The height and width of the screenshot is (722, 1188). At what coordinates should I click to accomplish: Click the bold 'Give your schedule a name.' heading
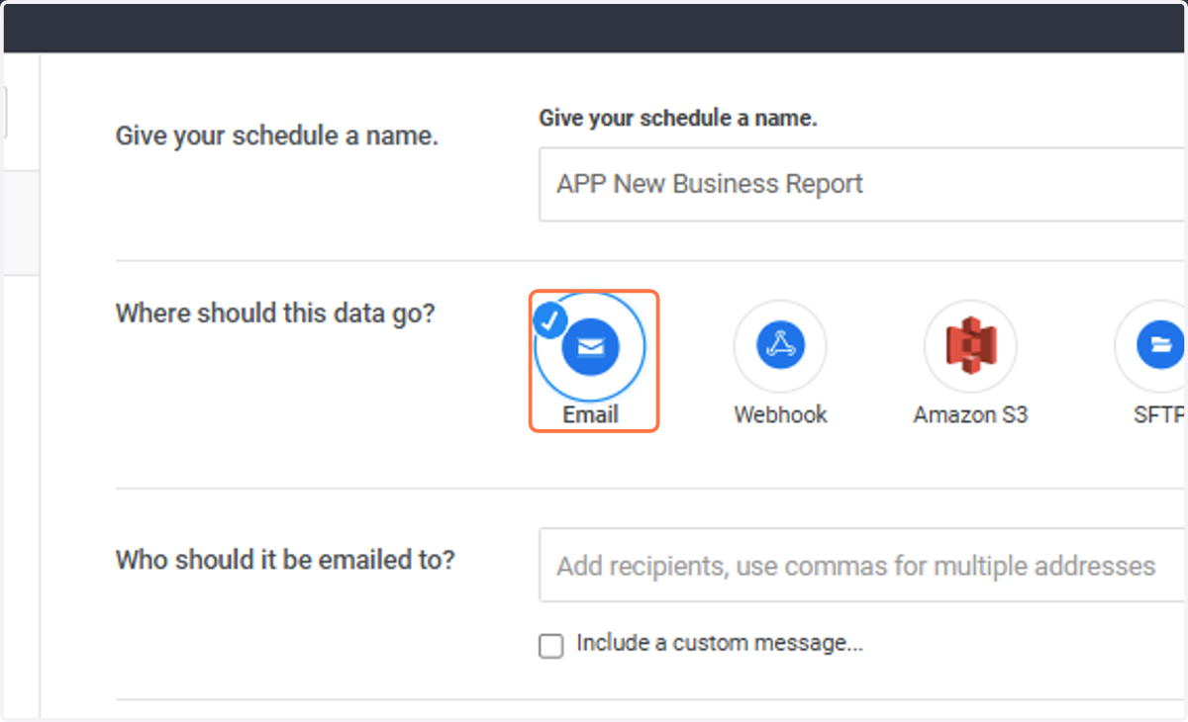pos(678,119)
